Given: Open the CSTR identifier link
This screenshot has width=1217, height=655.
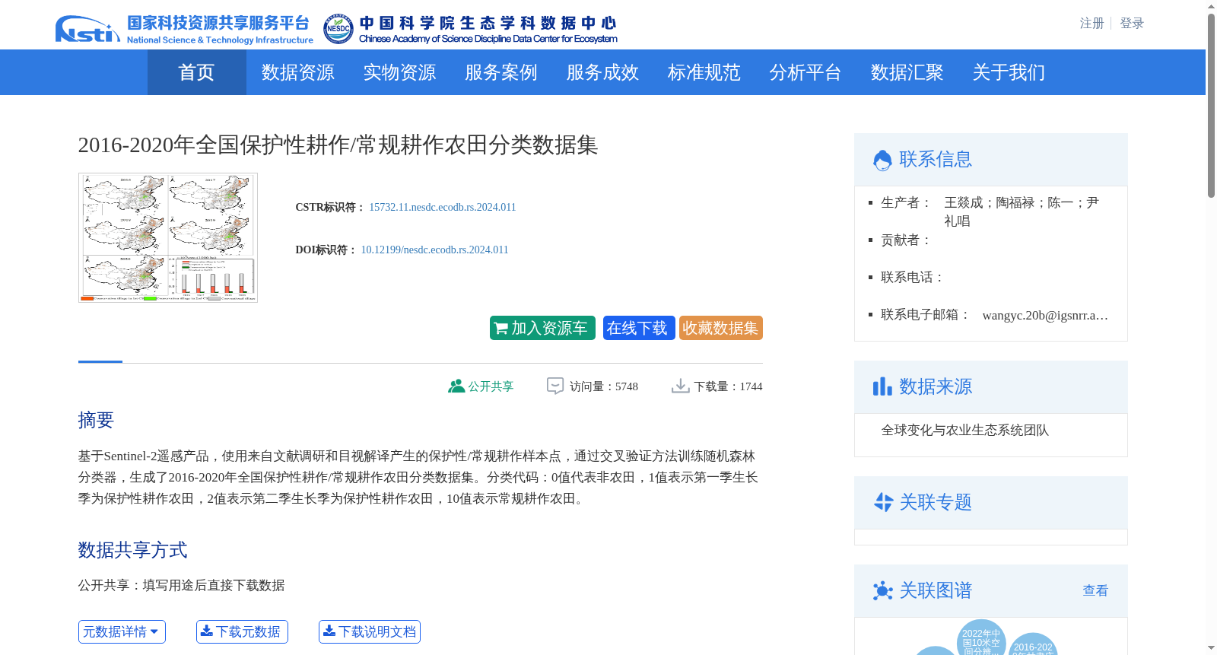Looking at the screenshot, I should (x=443, y=207).
